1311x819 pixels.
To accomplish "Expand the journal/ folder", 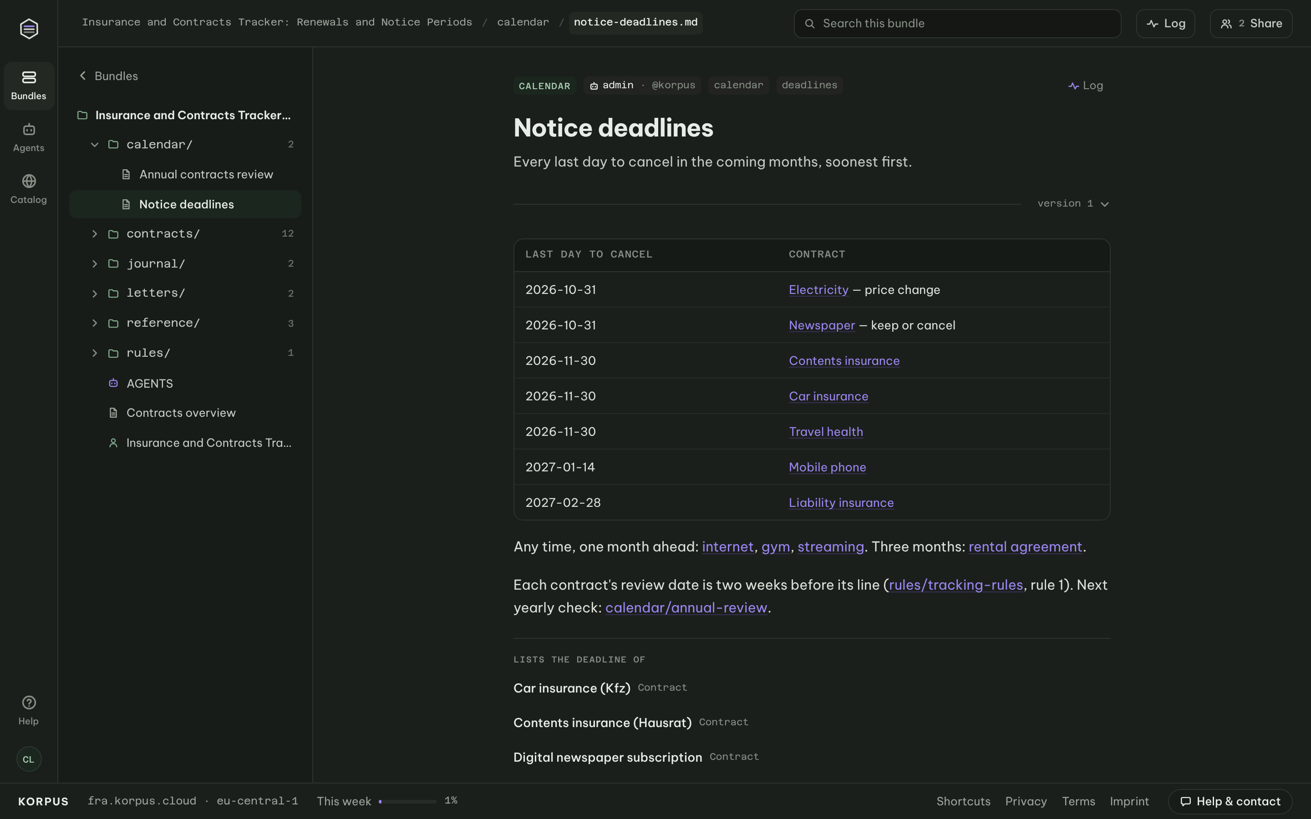I will (95, 264).
